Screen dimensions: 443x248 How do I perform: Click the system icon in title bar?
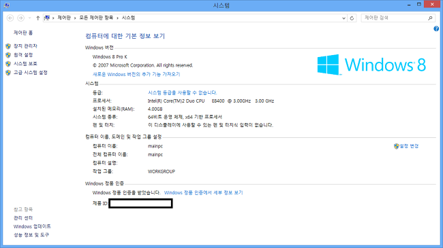click(x=7, y=5)
